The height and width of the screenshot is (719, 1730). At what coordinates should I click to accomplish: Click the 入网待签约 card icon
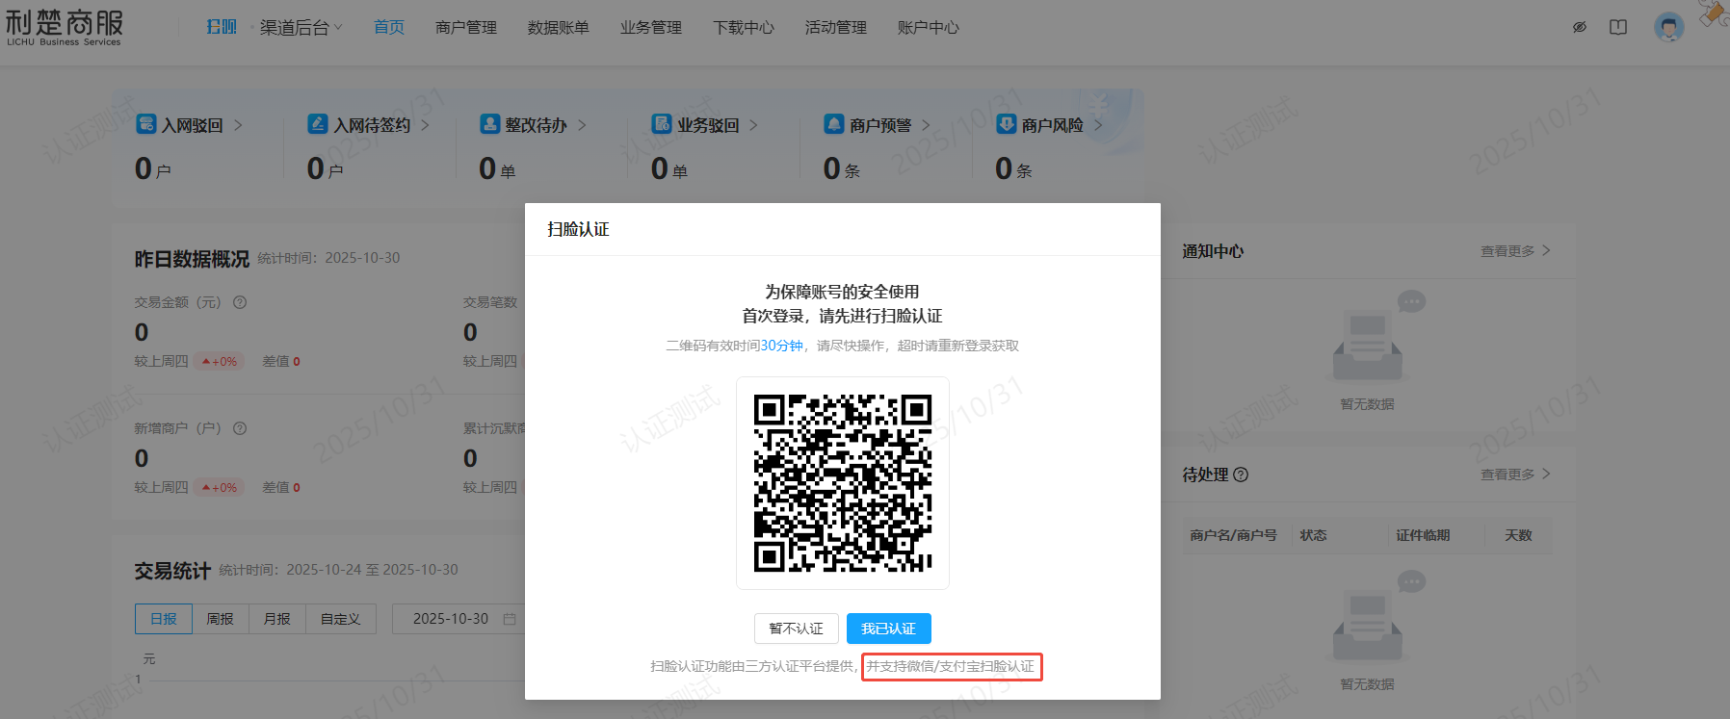[318, 124]
